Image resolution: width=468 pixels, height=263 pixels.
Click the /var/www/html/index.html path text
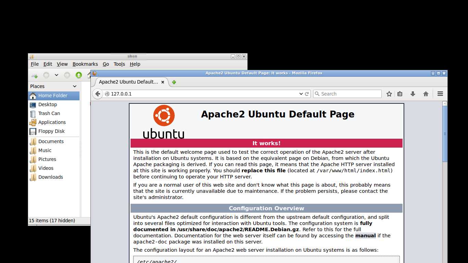click(x=354, y=171)
